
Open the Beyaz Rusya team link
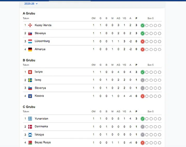pyautogui.click(x=43, y=142)
